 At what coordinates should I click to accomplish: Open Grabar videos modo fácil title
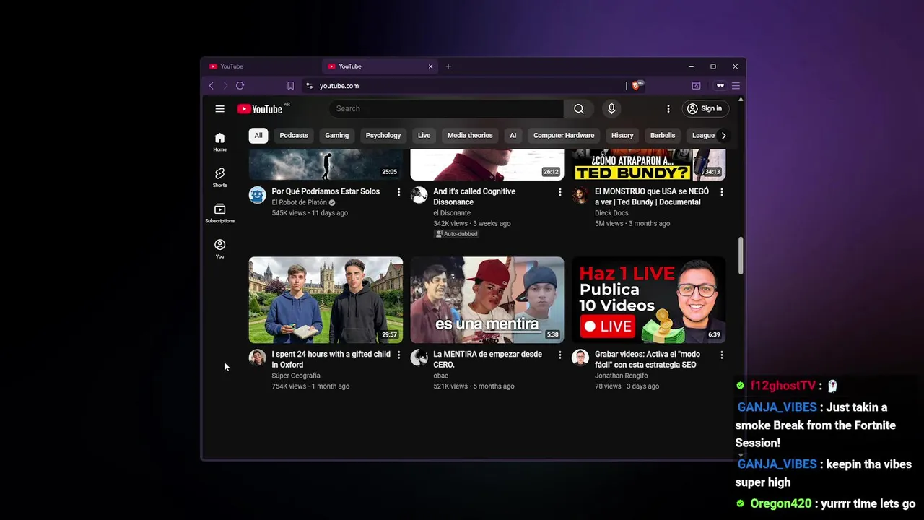coord(648,360)
